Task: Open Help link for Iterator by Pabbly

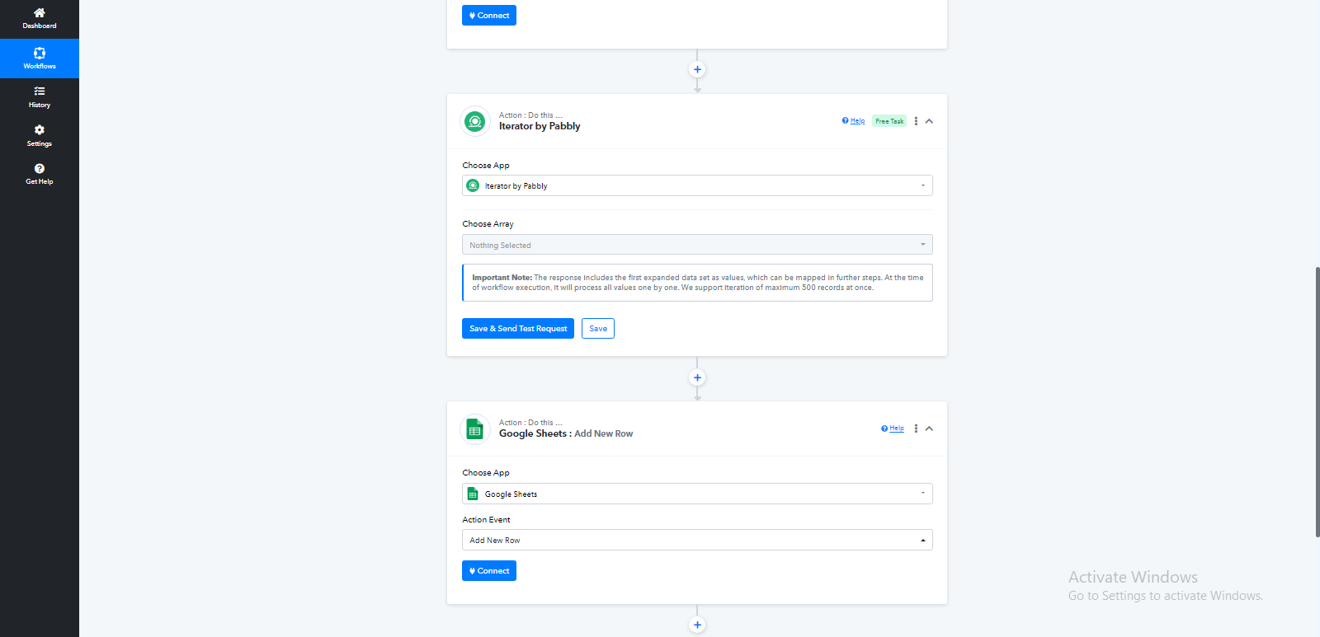Action: [x=854, y=121]
